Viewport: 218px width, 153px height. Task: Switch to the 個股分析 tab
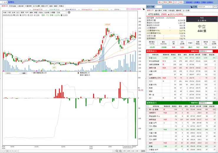(44, 6)
